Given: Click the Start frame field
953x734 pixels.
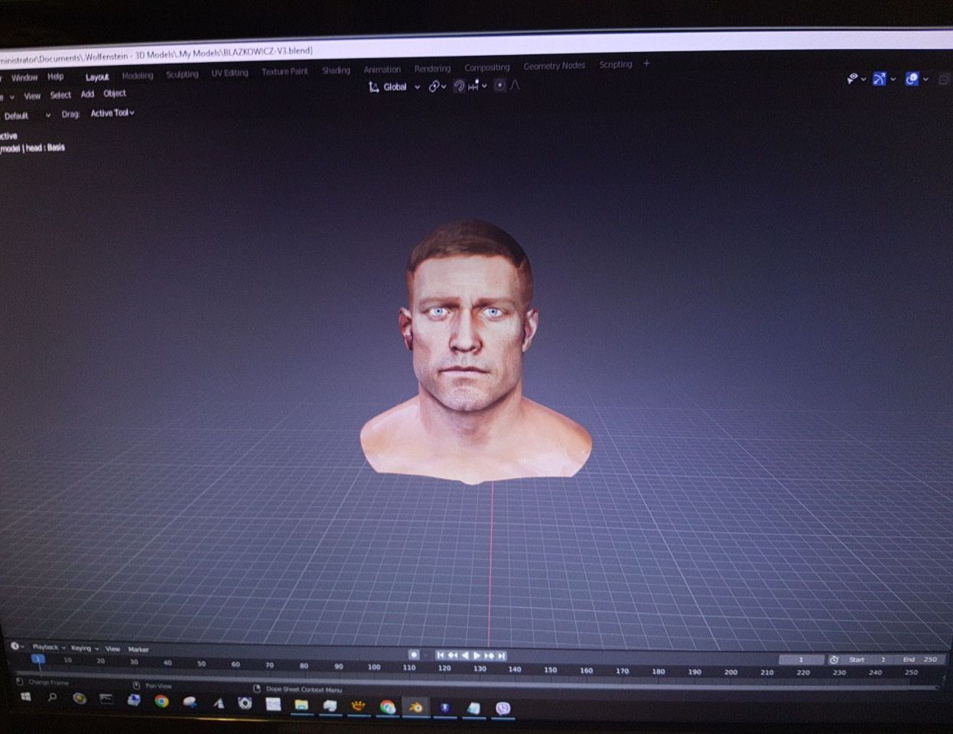Looking at the screenshot, I should pos(867,659).
